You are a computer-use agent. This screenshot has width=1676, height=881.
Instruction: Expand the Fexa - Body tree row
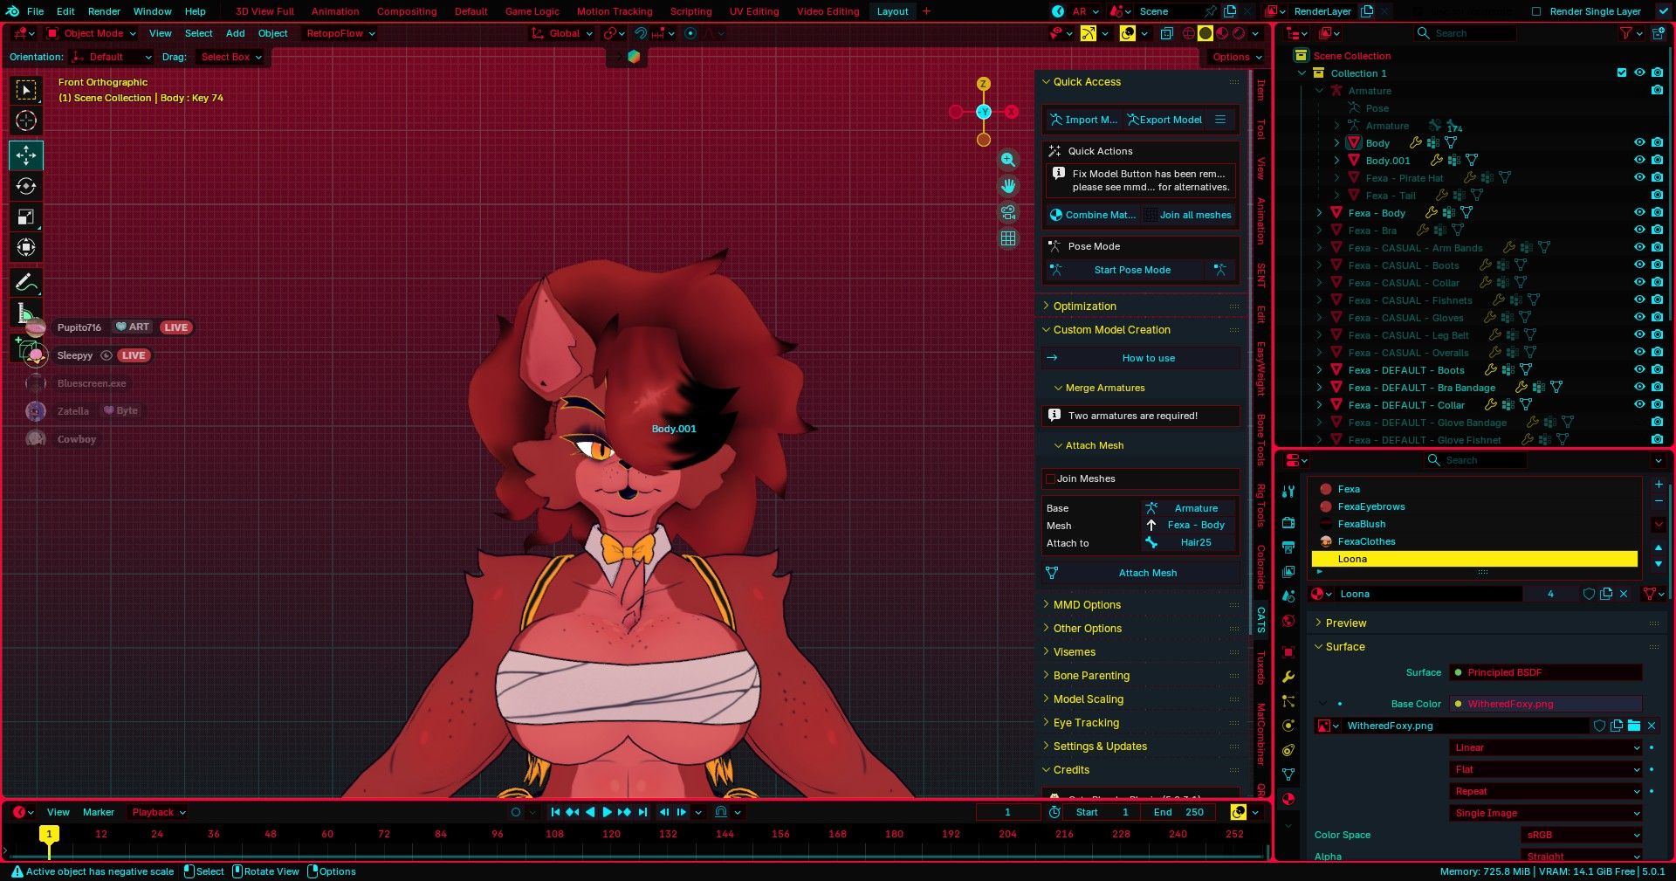(1319, 212)
